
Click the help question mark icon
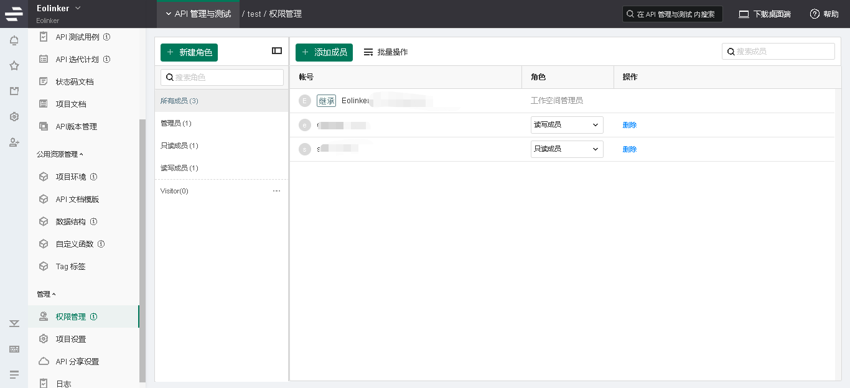pyautogui.click(x=815, y=14)
